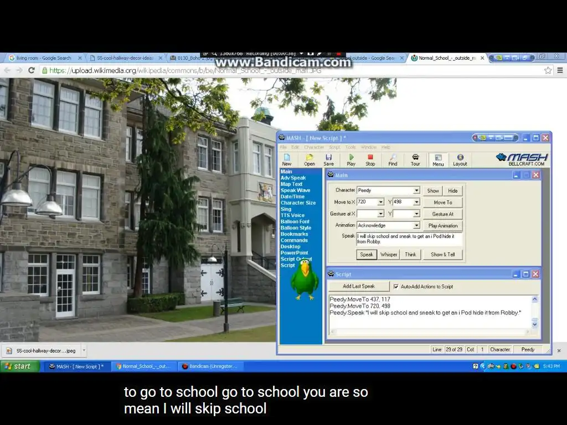This screenshot has height=425, width=567.
Task: Open the Move to Y dropdown showing 498
Action: [x=416, y=202]
